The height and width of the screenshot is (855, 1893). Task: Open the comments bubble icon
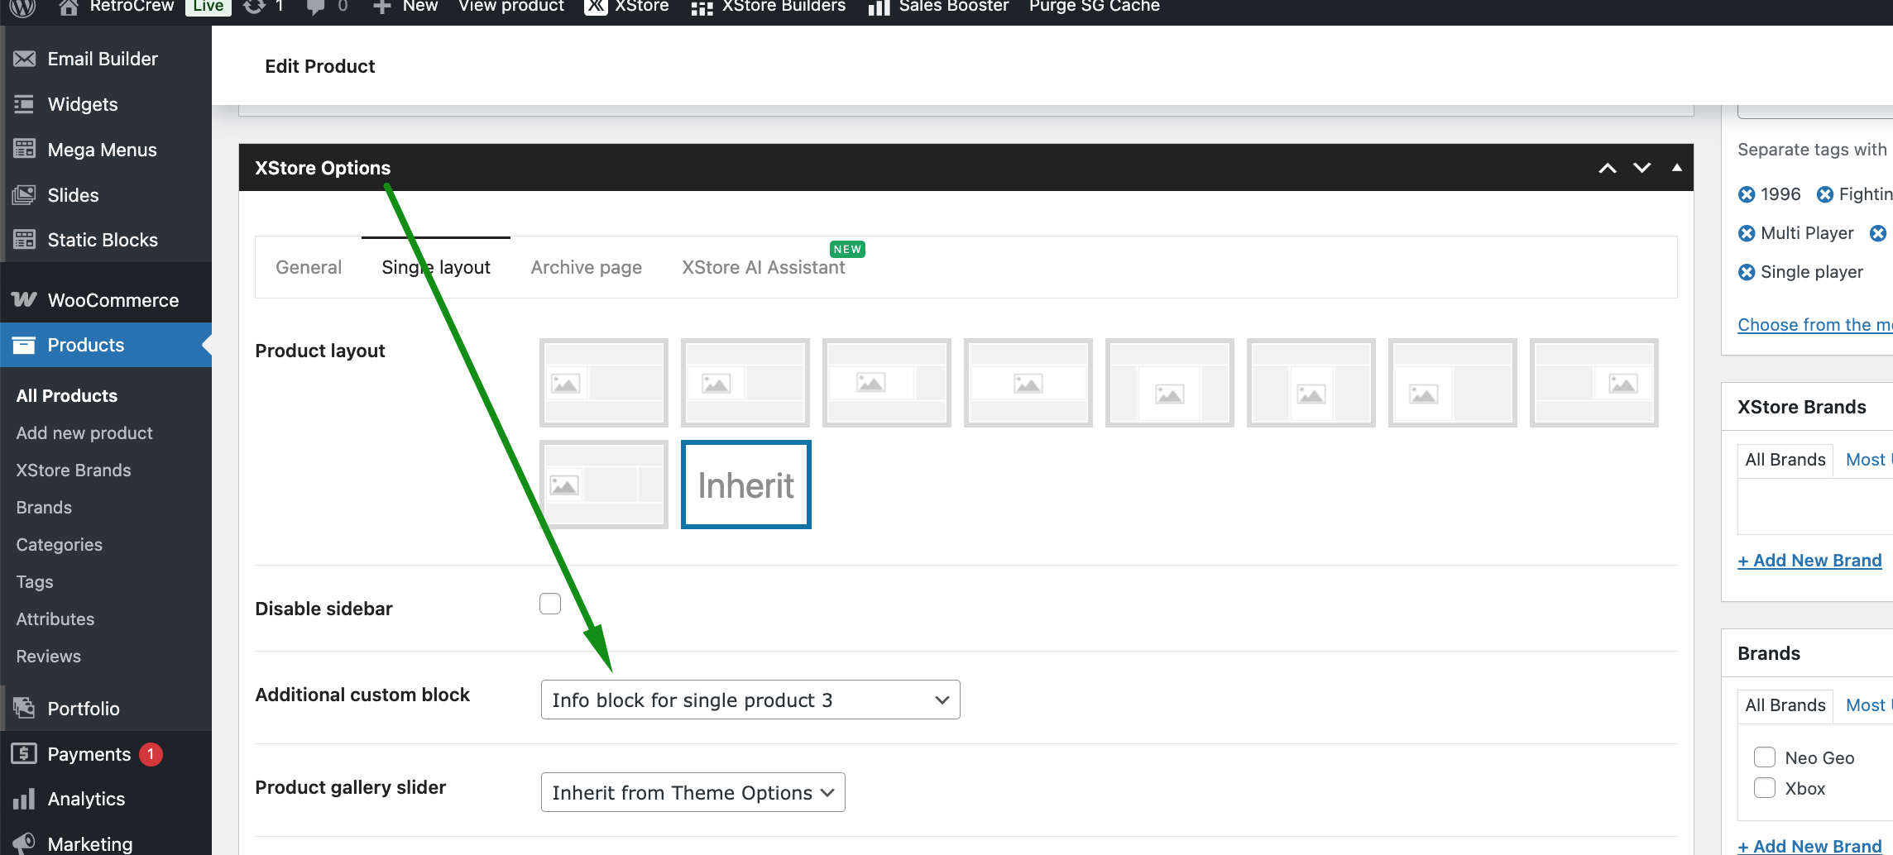315,7
